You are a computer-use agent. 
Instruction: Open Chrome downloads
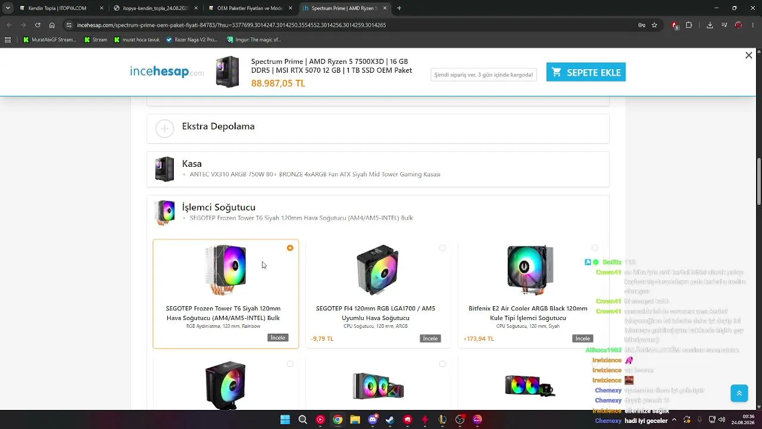710,25
